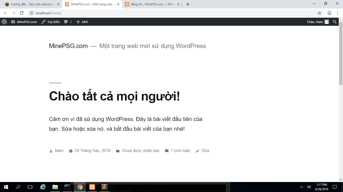Launch Internet Explorer from the taskbar
The height and width of the screenshot is (192, 343).
point(43,187)
